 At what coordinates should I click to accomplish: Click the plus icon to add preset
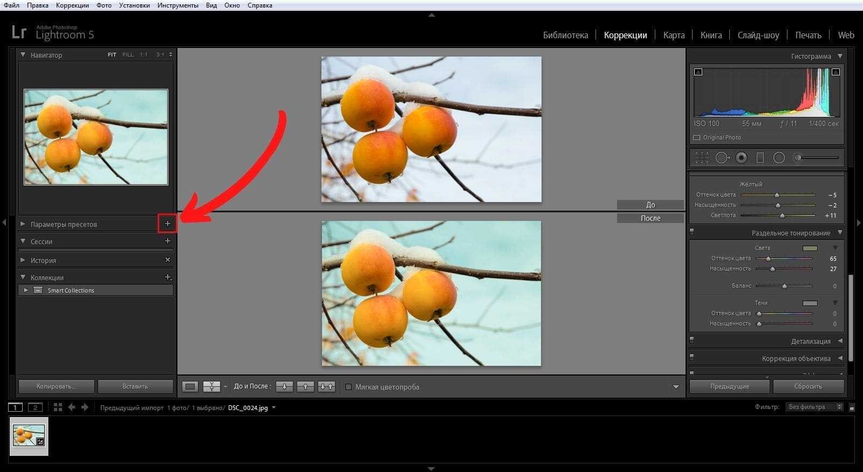coord(167,224)
